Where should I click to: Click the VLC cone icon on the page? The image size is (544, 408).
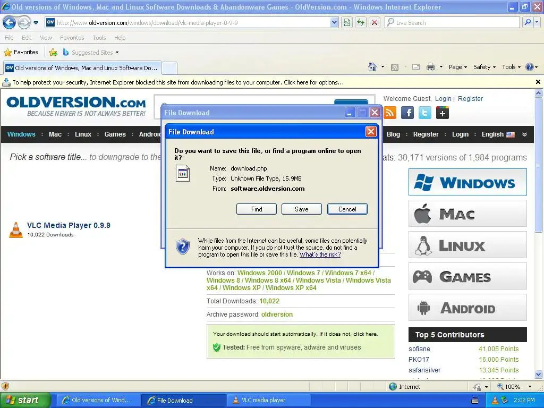pos(15,229)
